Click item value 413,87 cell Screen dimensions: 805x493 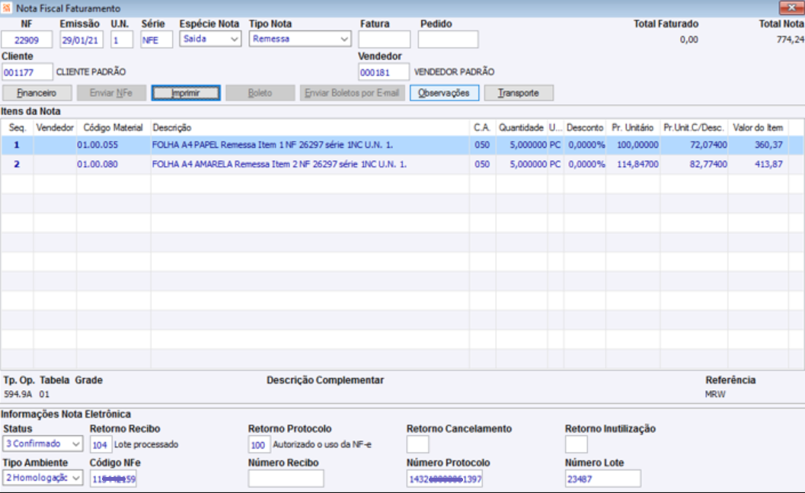(758, 165)
